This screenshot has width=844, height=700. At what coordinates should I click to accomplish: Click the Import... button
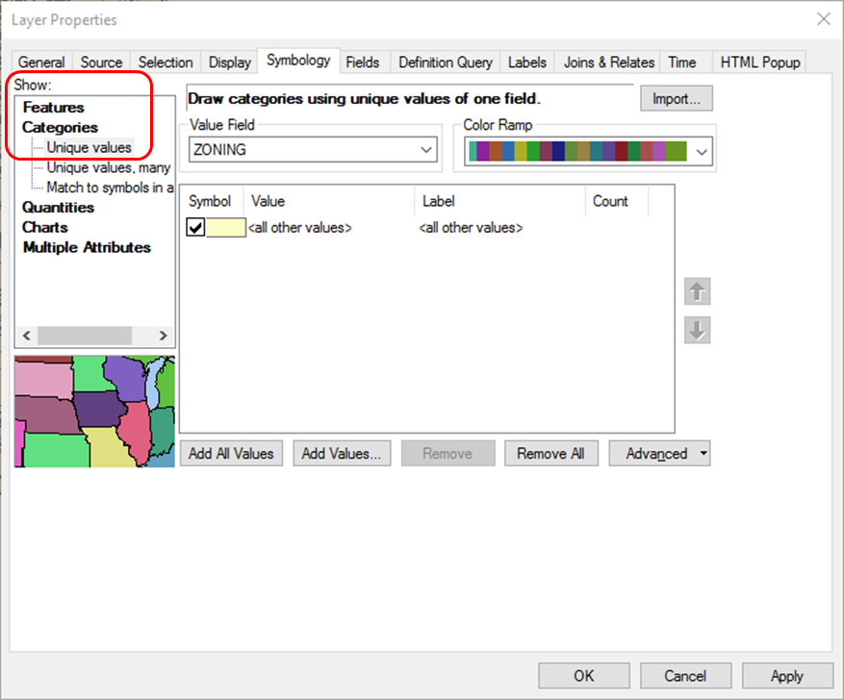(676, 98)
